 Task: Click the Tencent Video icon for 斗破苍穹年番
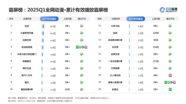click(x=81, y=33)
